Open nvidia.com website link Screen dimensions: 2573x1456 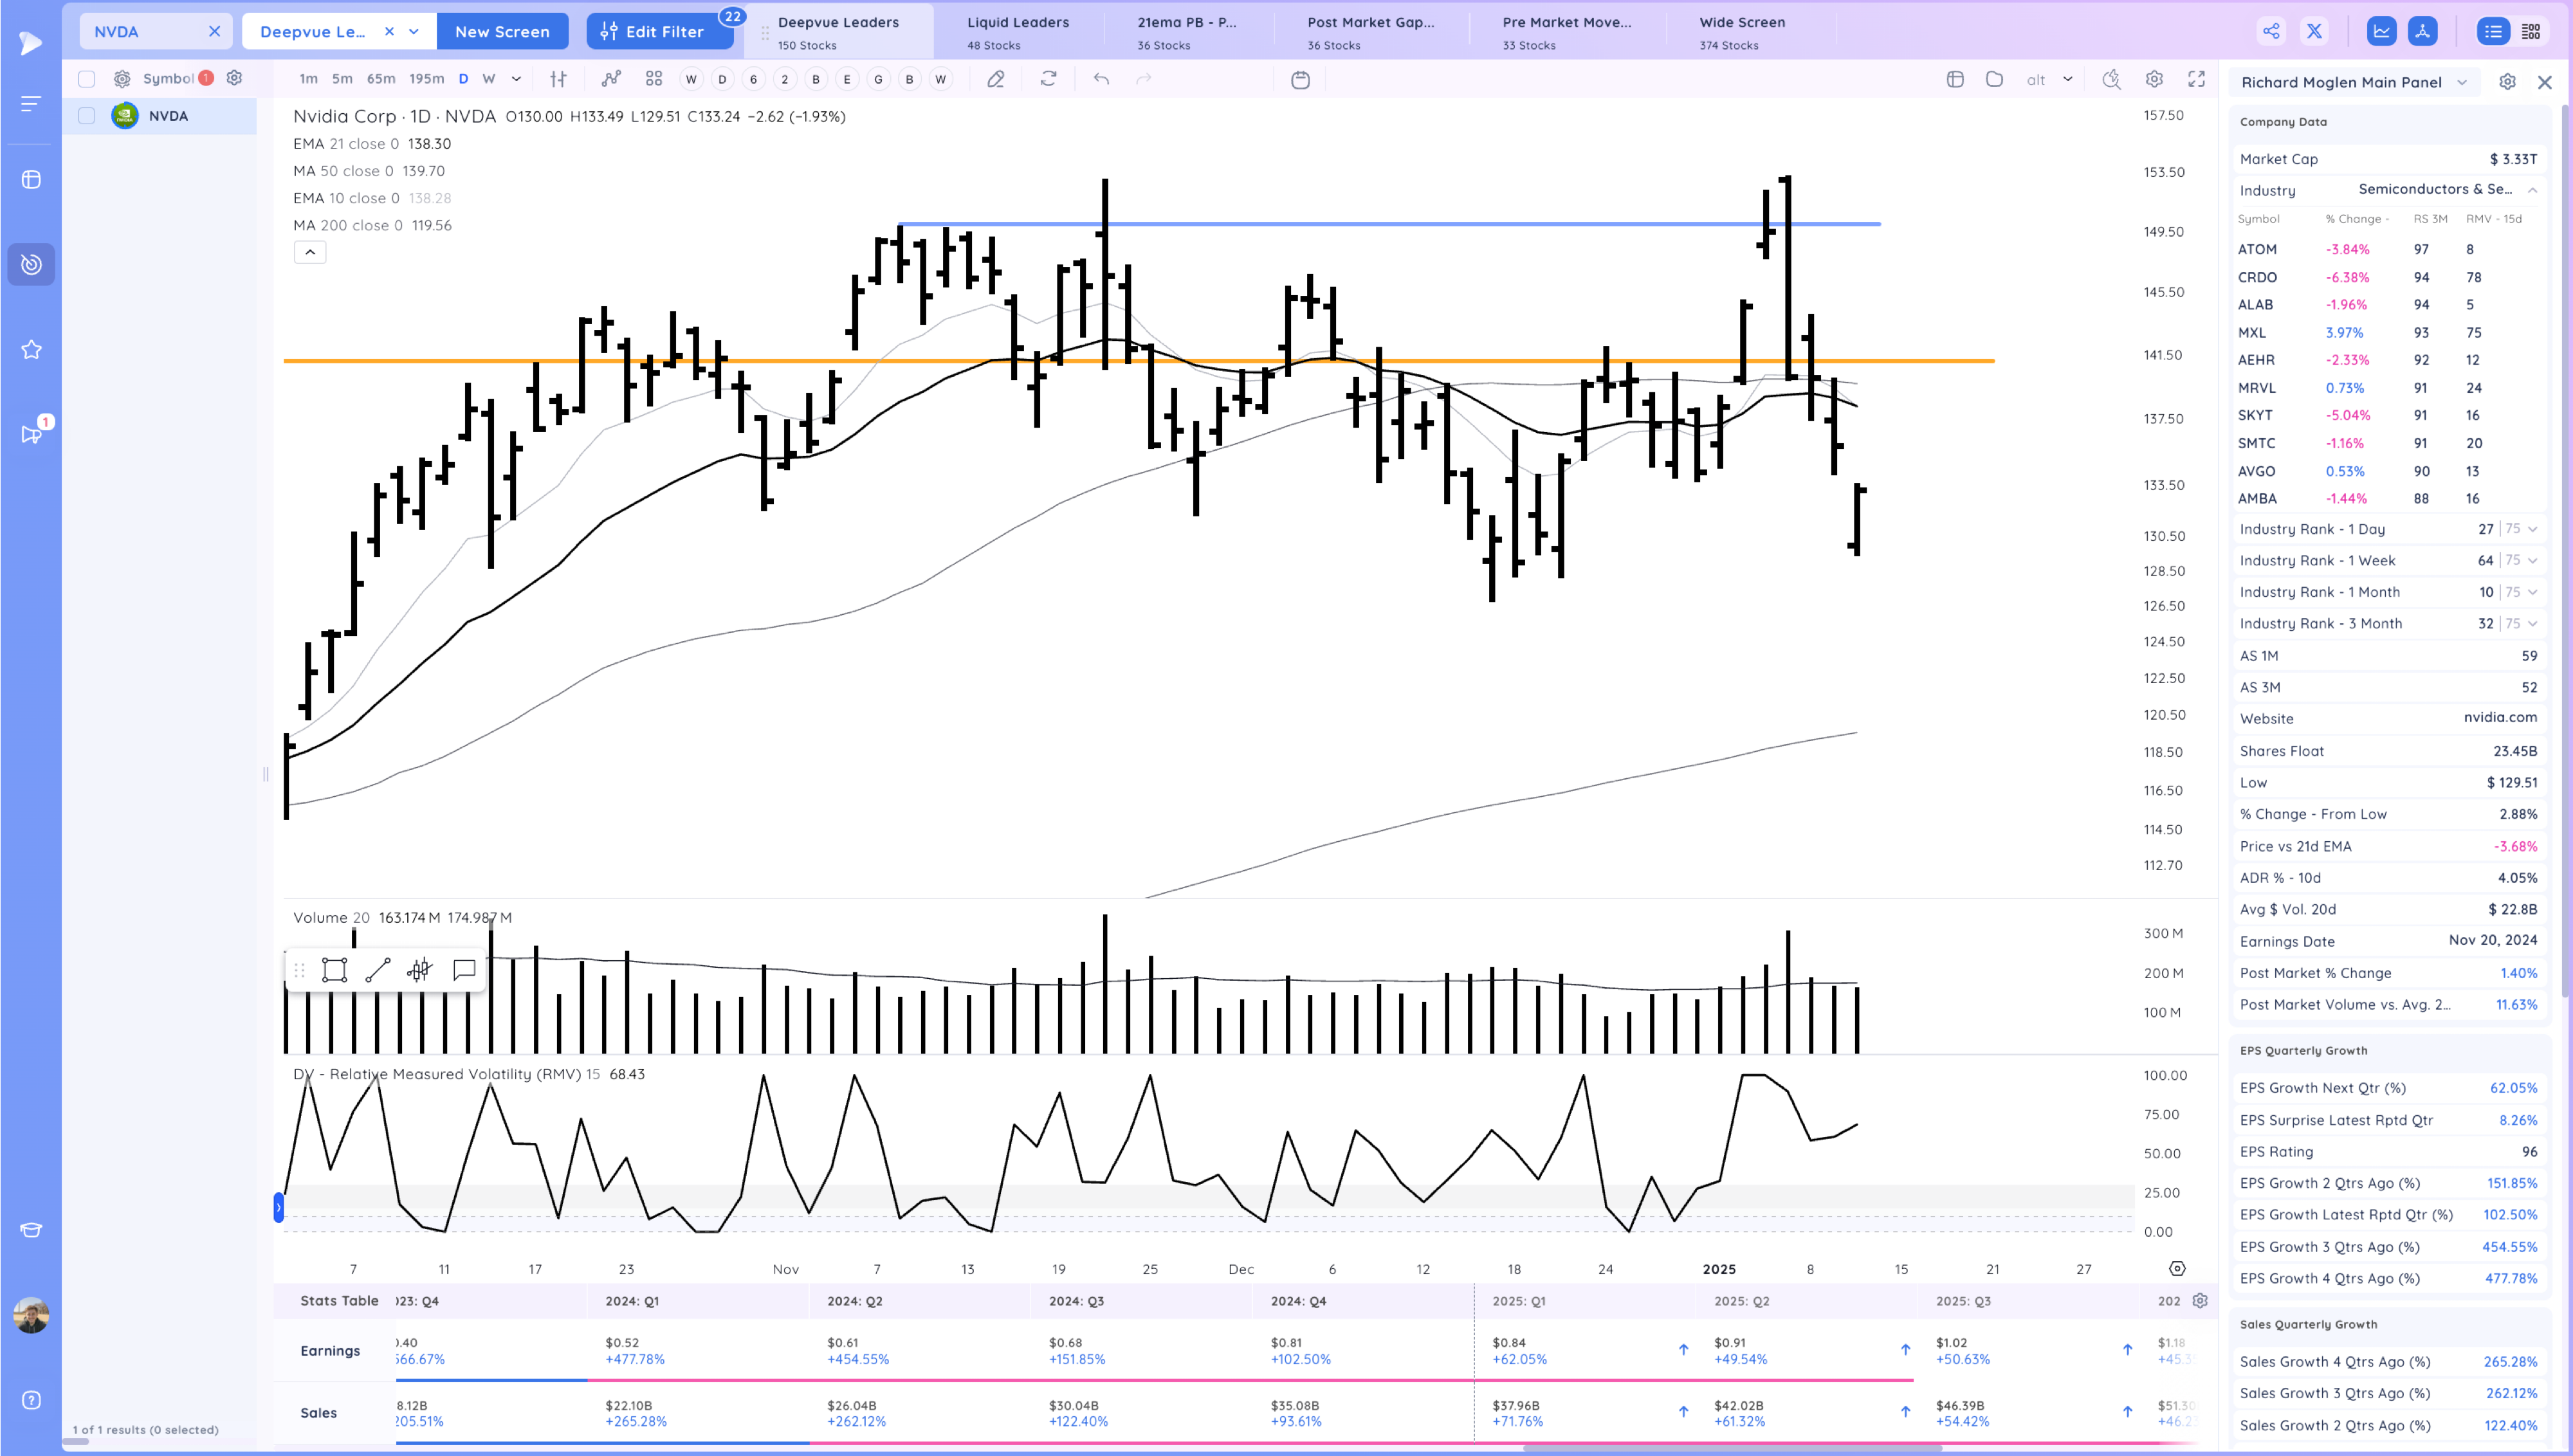coord(2500,717)
